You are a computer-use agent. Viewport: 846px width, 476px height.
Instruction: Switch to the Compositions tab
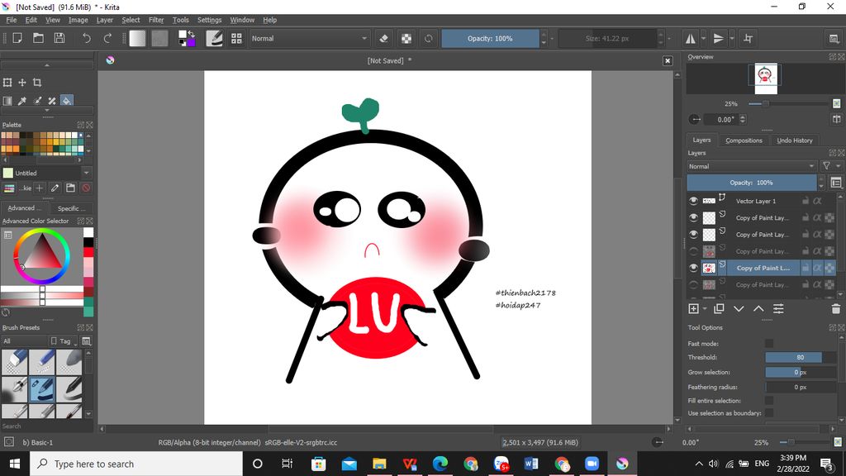coord(744,140)
